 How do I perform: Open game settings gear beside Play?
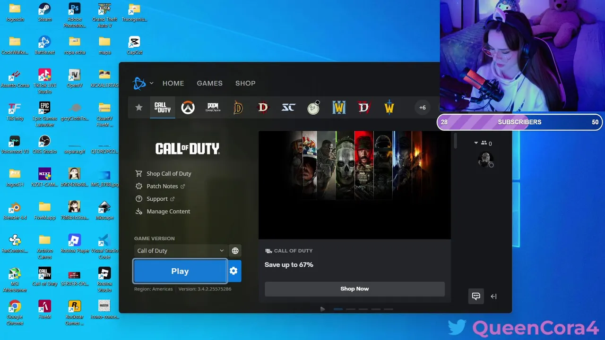tap(233, 271)
